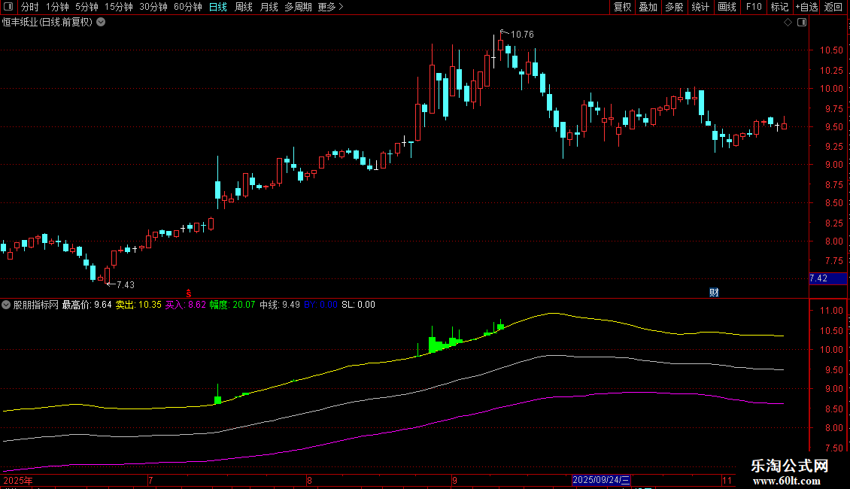Screen dimensions: 850x489
Task: Click the 财 financial marker icon
Action: tap(714, 293)
